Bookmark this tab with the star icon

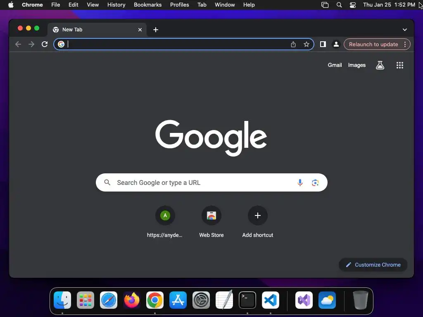click(307, 44)
